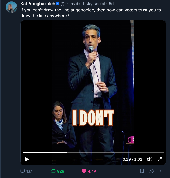The height and width of the screenshot is (178, 170).
Task: Like the post with the heart icon
Action: coord(84,171)
